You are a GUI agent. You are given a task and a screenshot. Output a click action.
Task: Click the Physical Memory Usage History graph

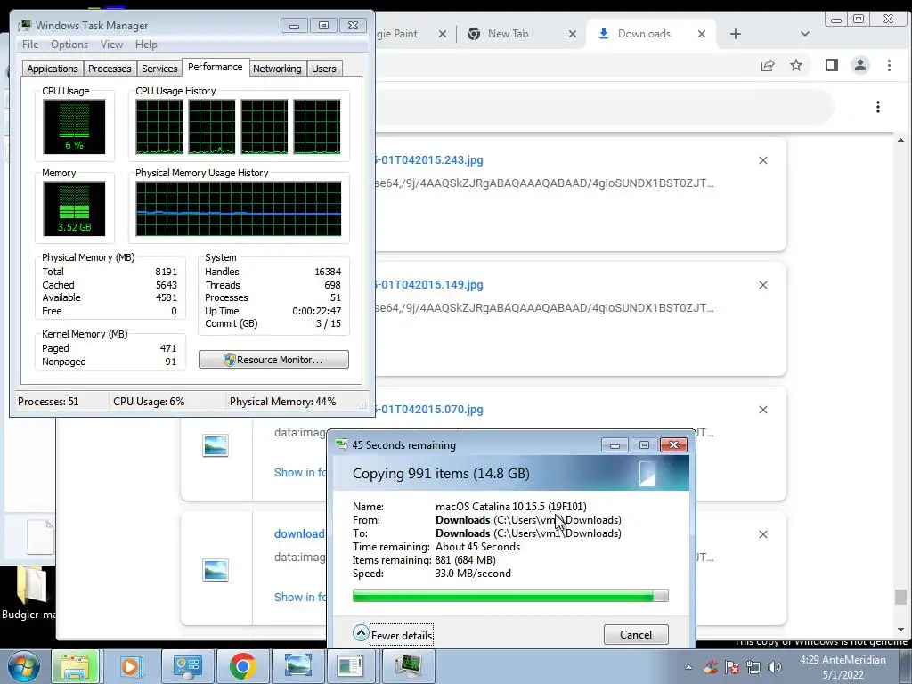point(239,208)
